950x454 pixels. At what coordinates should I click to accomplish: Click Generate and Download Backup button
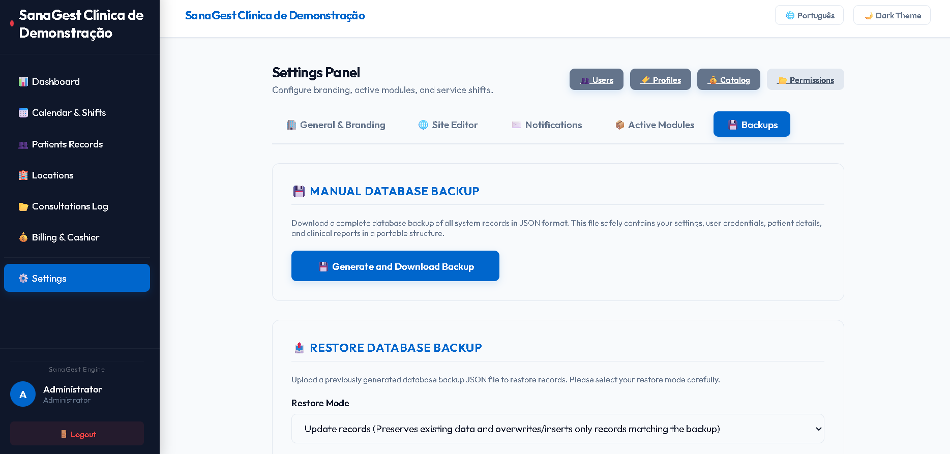coord(395,266)
